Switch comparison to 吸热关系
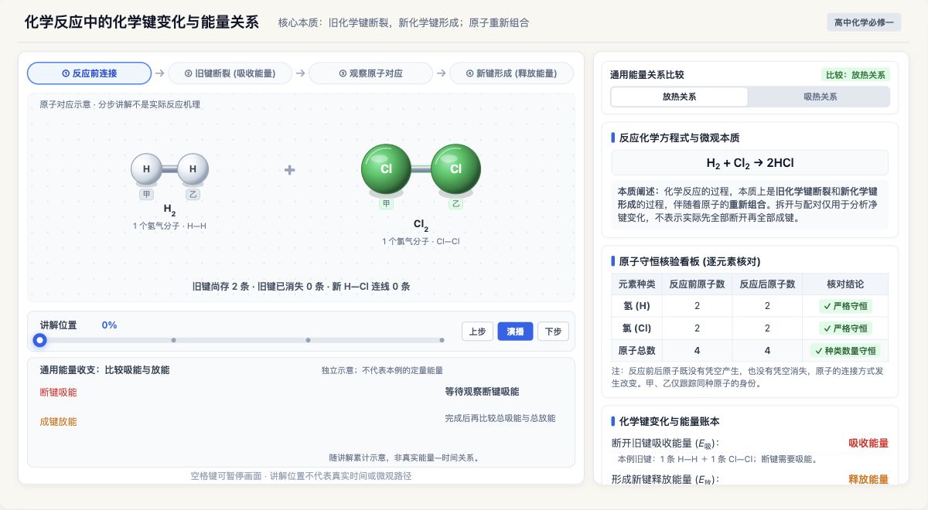 [x=820, y=97]
